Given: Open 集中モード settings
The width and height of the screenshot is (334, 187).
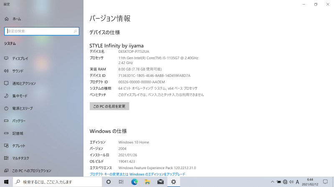Looking at the screenshot, I should (16, 96).
